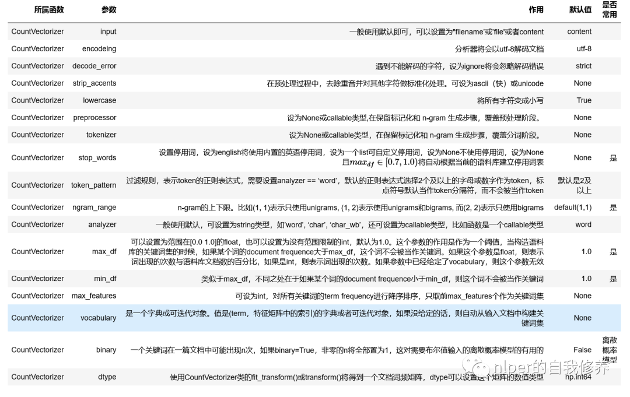Select the highlighted vocabulary parameter row

click(314, 318)
